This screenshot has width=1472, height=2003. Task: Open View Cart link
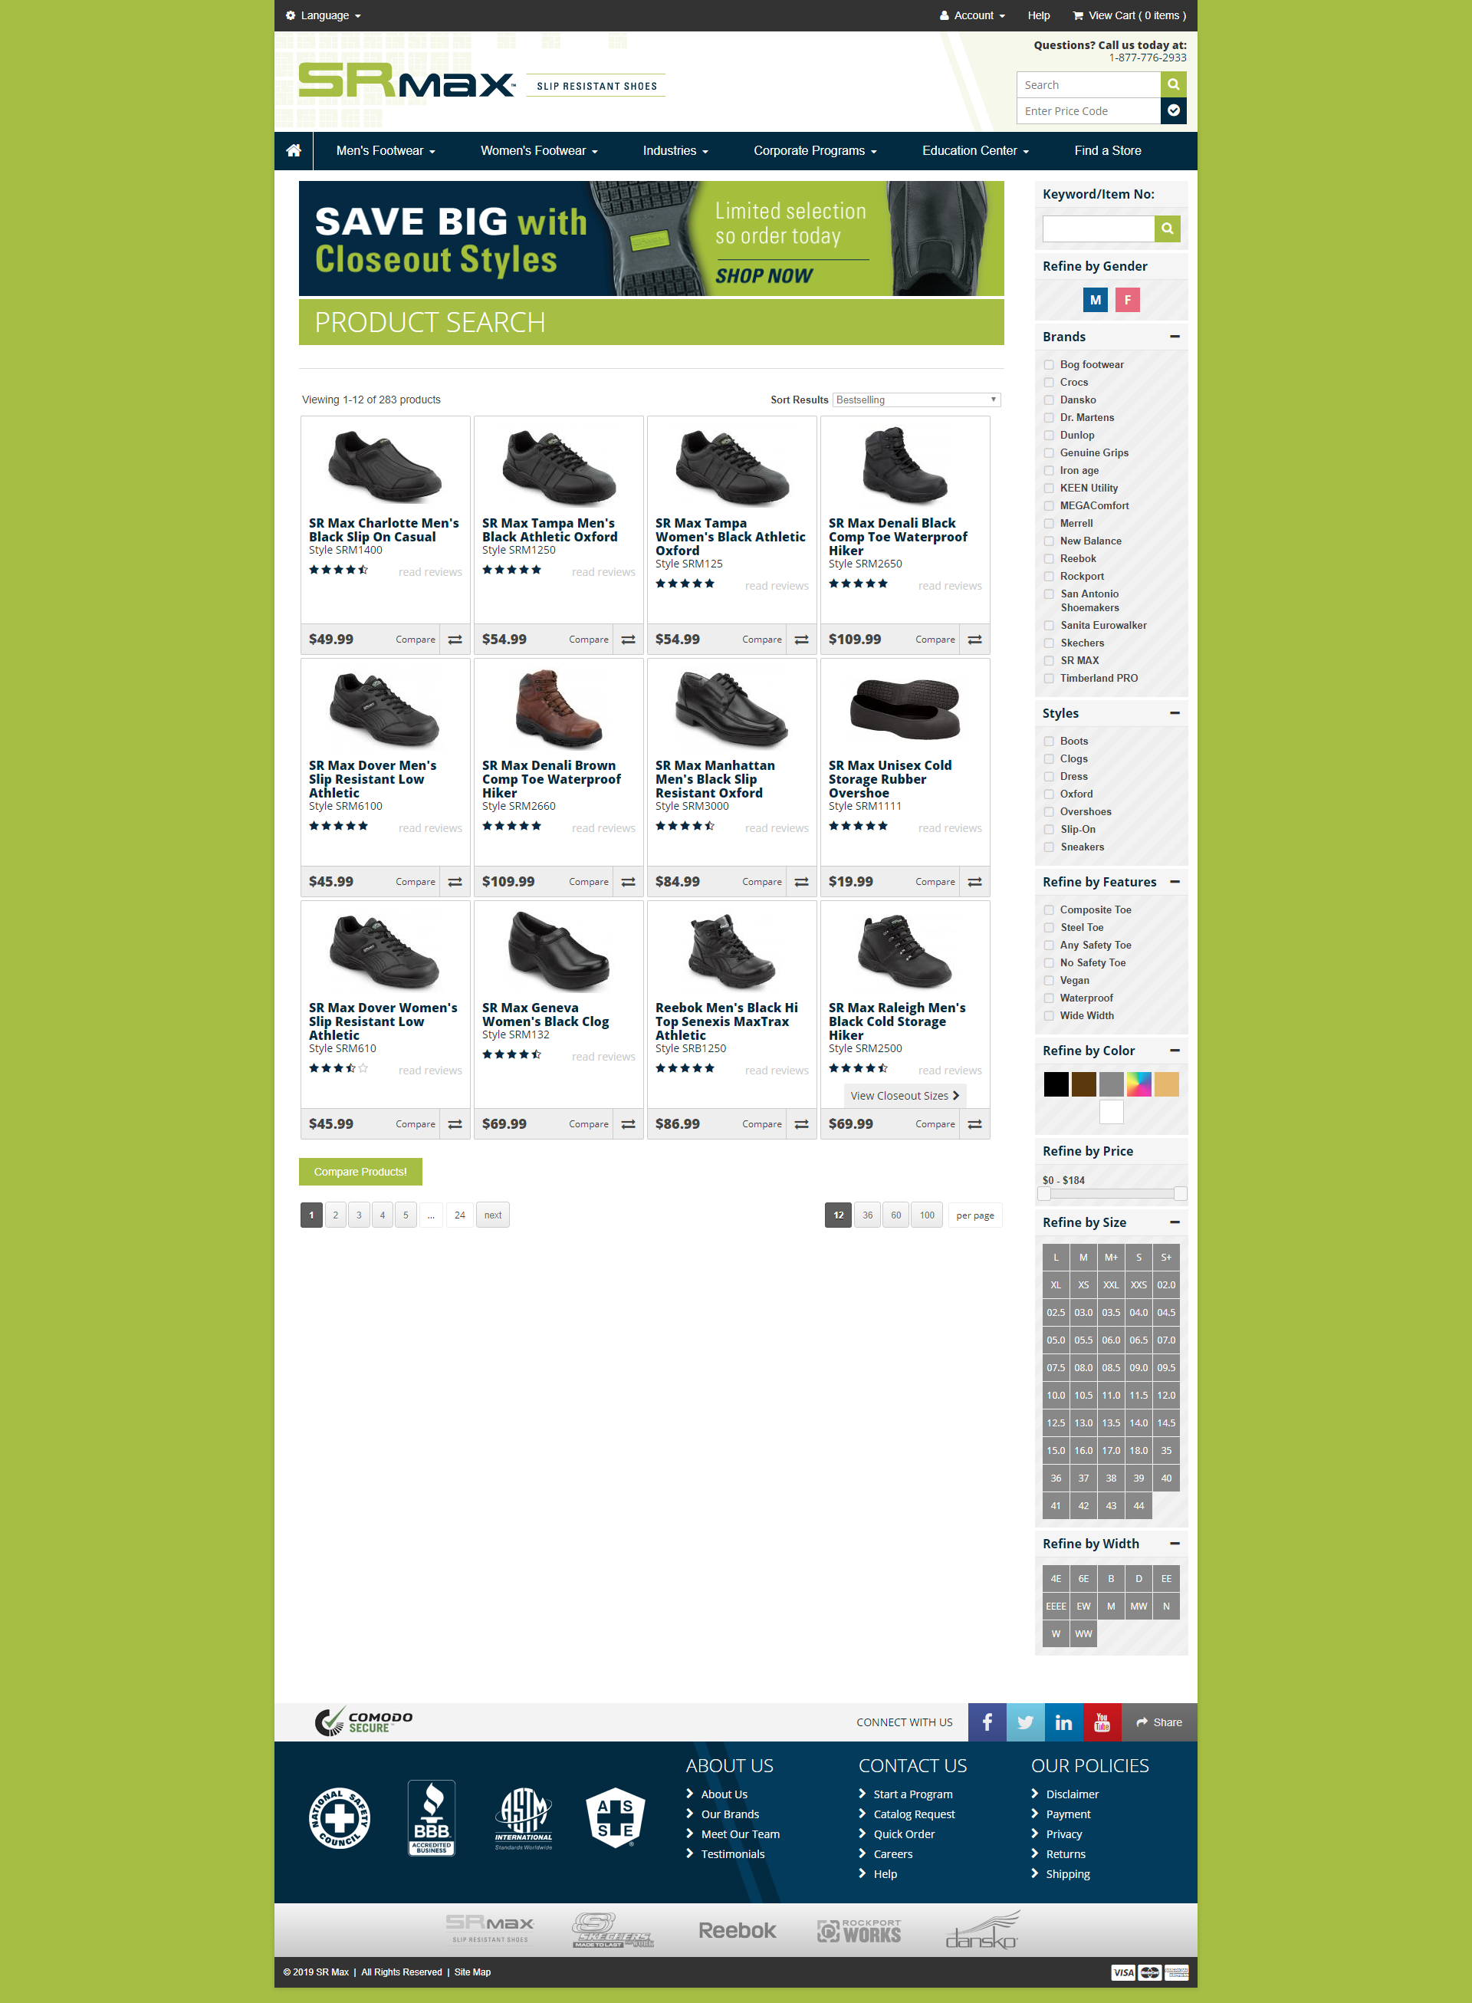1129,15
